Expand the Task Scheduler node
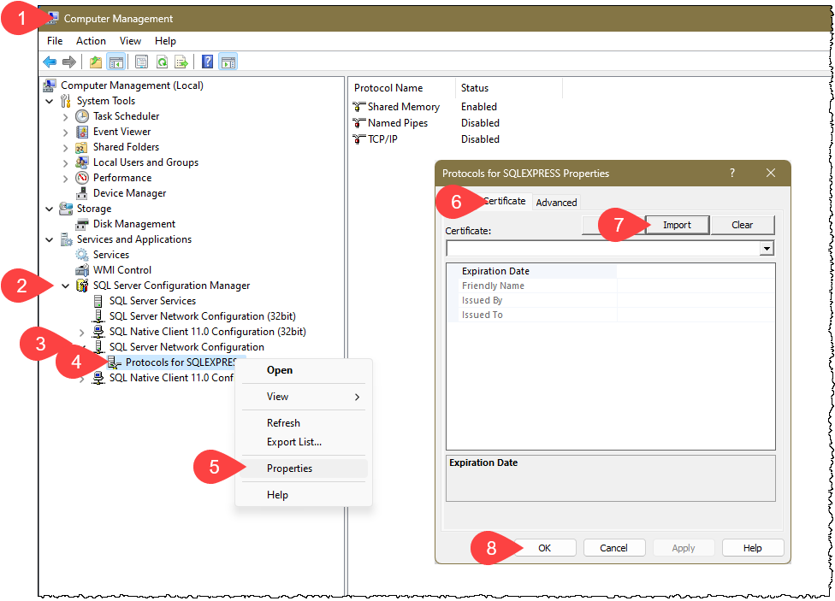Viewport: 835px width, 601px height. [66, 117]
